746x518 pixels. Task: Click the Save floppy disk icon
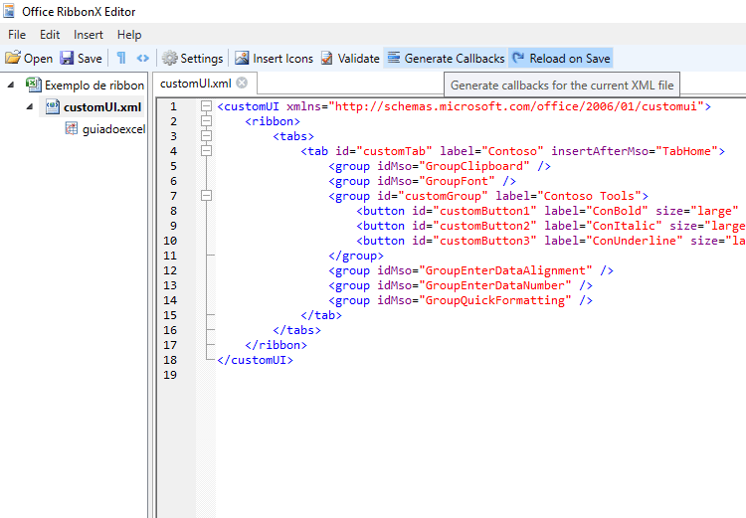coord(67,59)
